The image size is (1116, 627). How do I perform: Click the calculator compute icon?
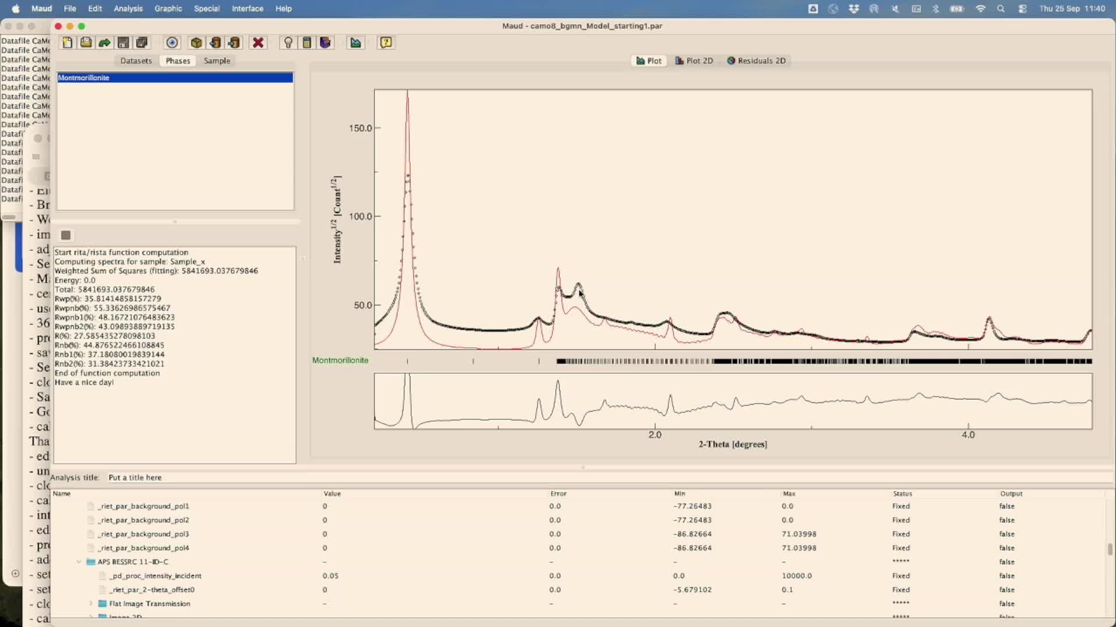coord(307,42)
